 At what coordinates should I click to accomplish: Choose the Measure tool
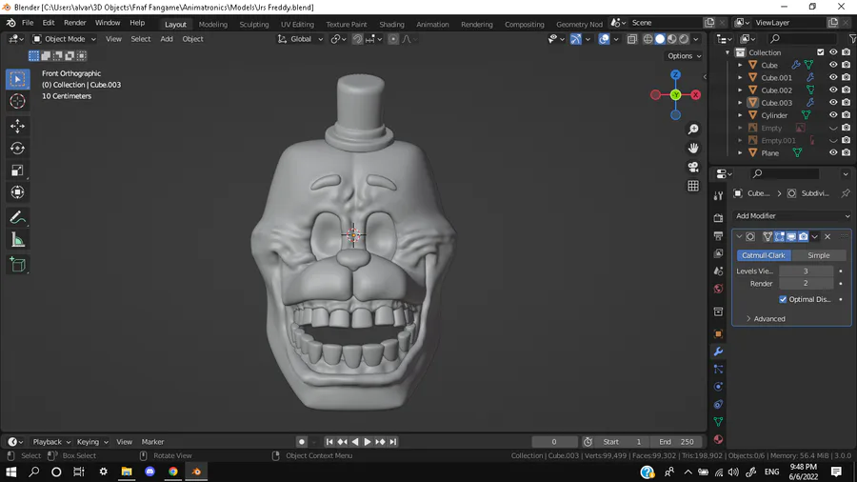pyautogui.click(x=17, y=241)
